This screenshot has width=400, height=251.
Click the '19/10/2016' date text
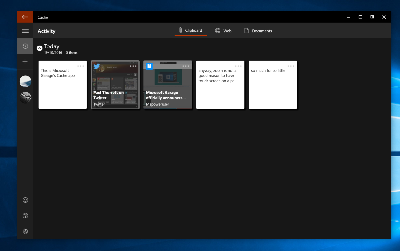coord(53,52)
